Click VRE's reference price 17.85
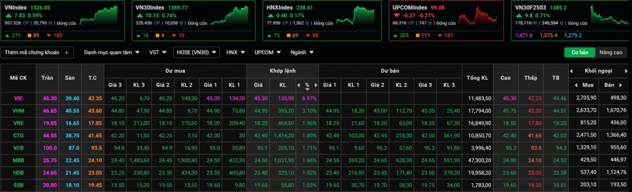This screenshot has width=632, height=192. [95, 123]
